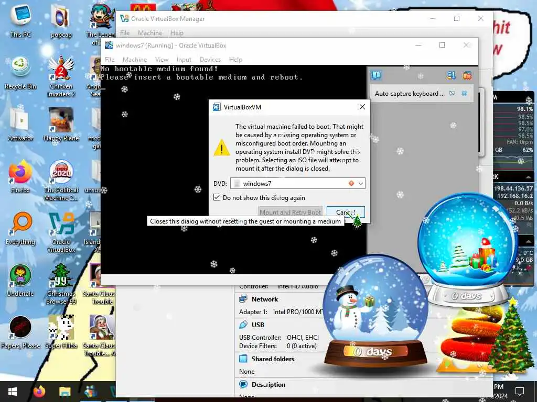This screenshot has height=402, width=537.
Task: Open the Machine menu in windows7 VM window
Action: pos(135,60)
